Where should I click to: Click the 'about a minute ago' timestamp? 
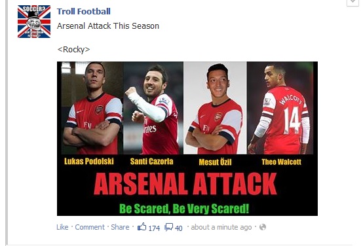[221, 227]
